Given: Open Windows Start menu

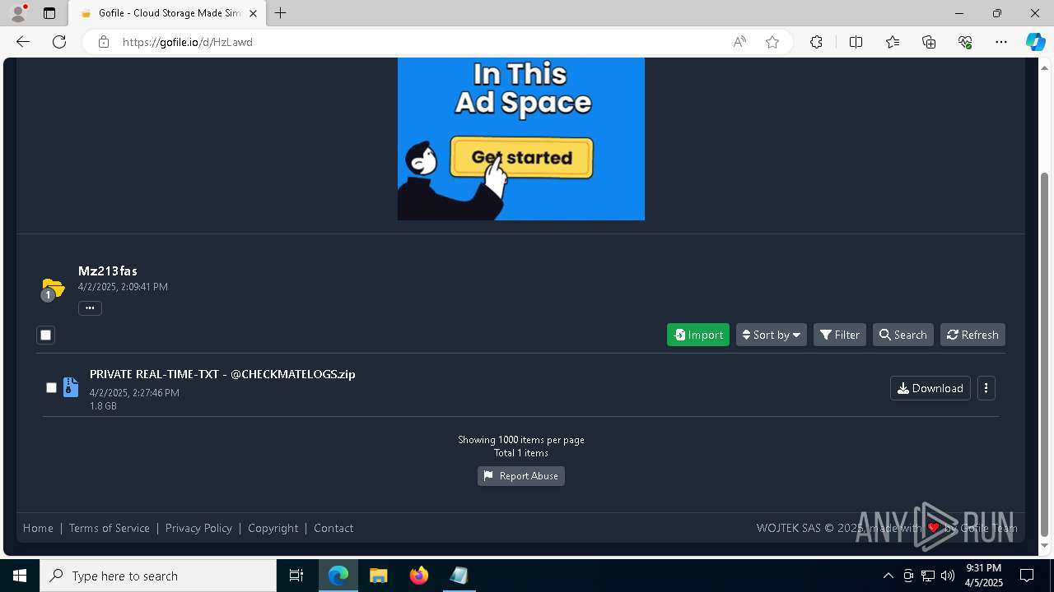Looking at the screenshot, I should pyautogui.click(x=20, y=576).
